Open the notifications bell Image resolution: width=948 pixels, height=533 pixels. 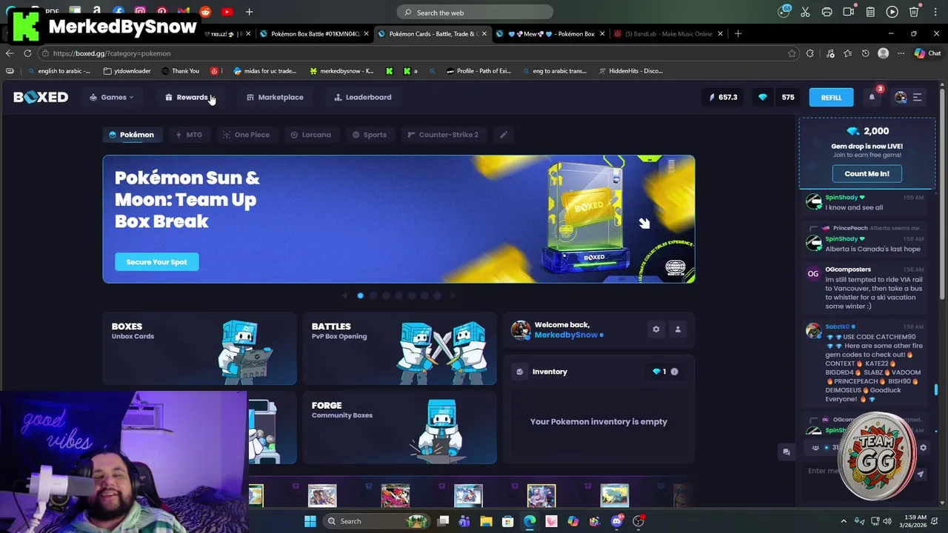click(x=872, y=97)
